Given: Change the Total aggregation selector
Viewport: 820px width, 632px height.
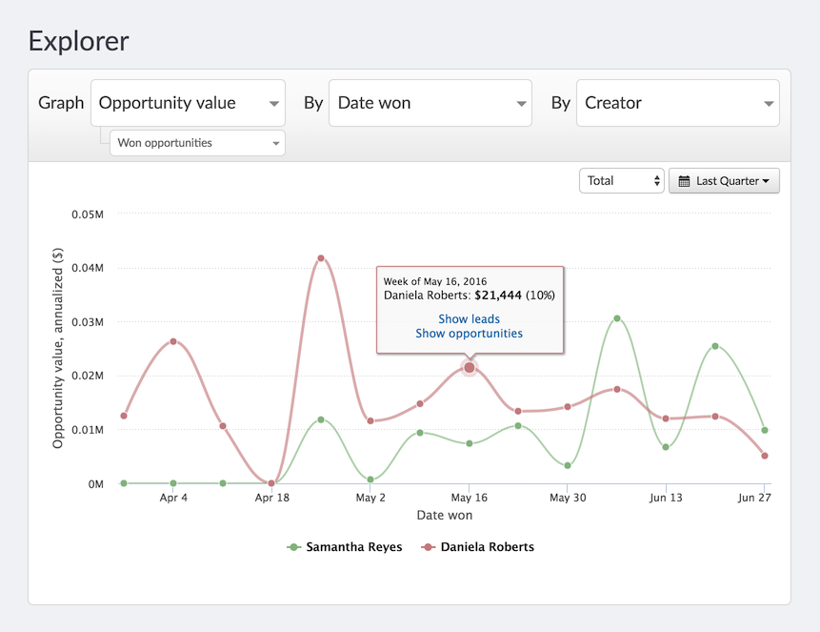Looking at the screenshot, I should 621,181.
